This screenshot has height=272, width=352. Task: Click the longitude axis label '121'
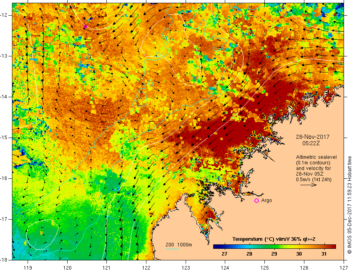pos(107,268)
